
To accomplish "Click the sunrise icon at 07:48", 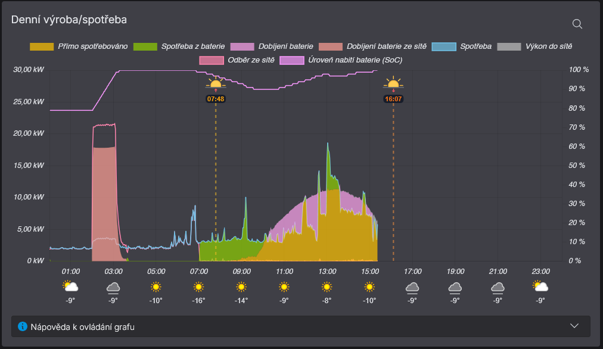I will (x=216, y=83).
